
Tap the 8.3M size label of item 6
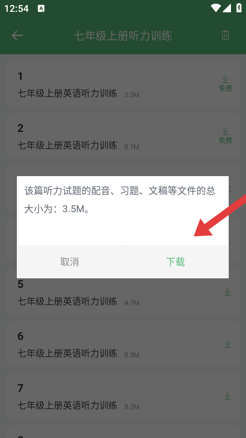(x=132, y=355)
